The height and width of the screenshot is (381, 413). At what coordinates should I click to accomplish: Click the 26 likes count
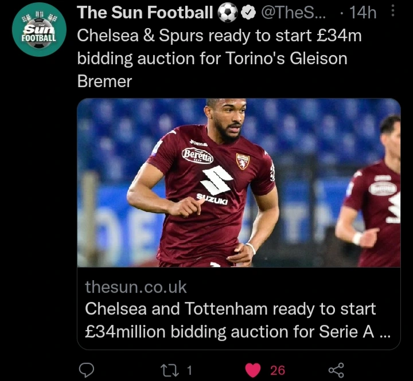(x=278, y=370)
